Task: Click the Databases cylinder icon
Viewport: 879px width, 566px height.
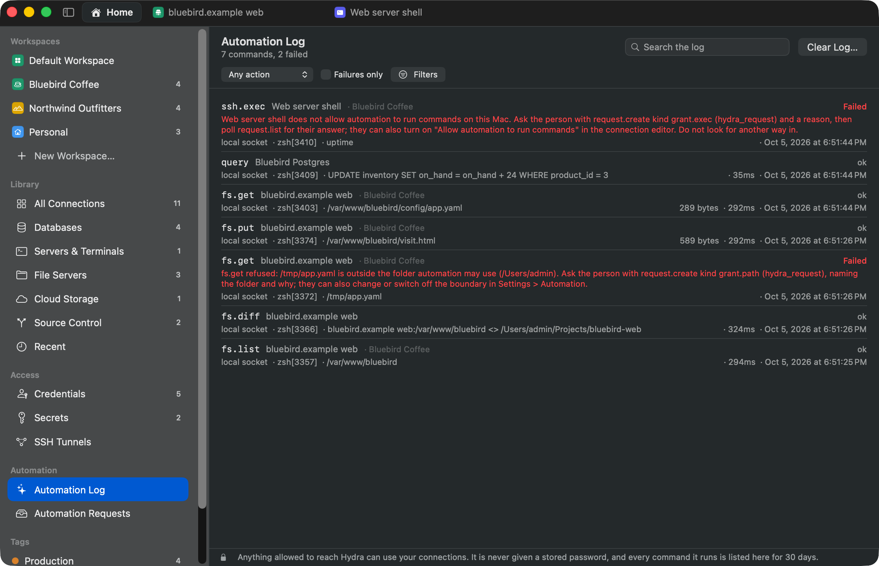Action: [22, 227]
